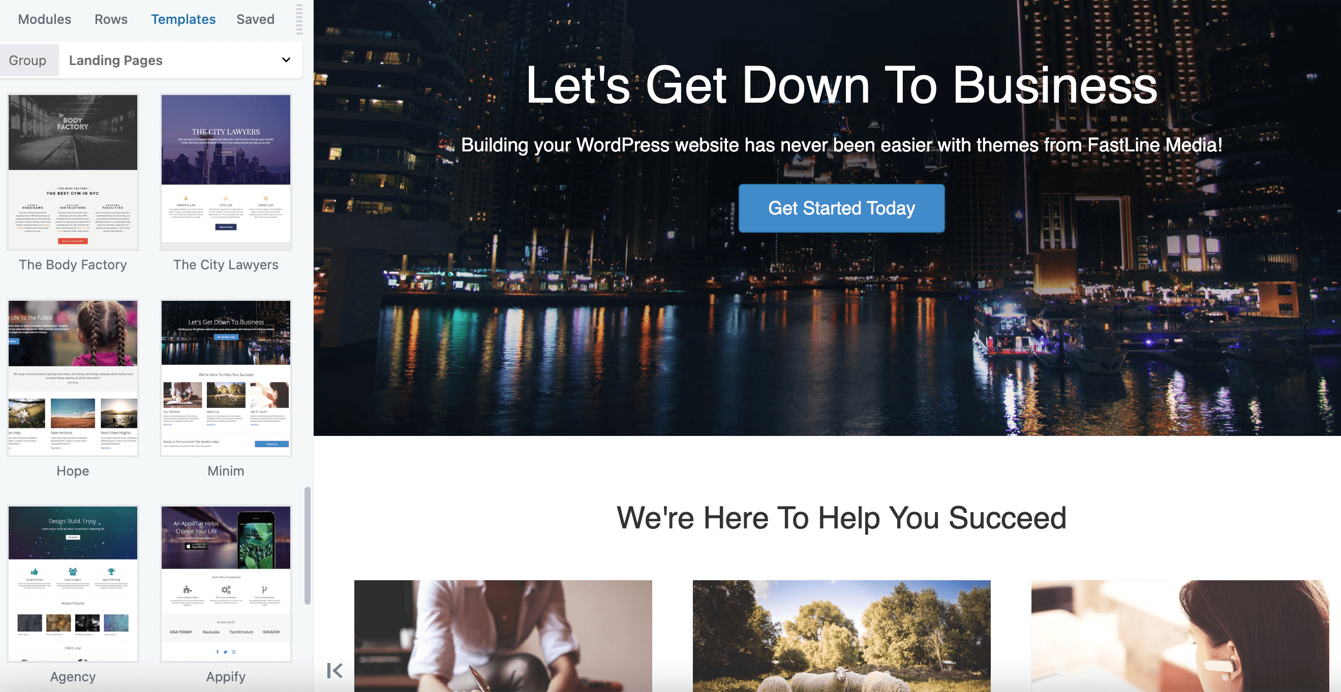Click the templates panel scrollbar

click(307, 546)
